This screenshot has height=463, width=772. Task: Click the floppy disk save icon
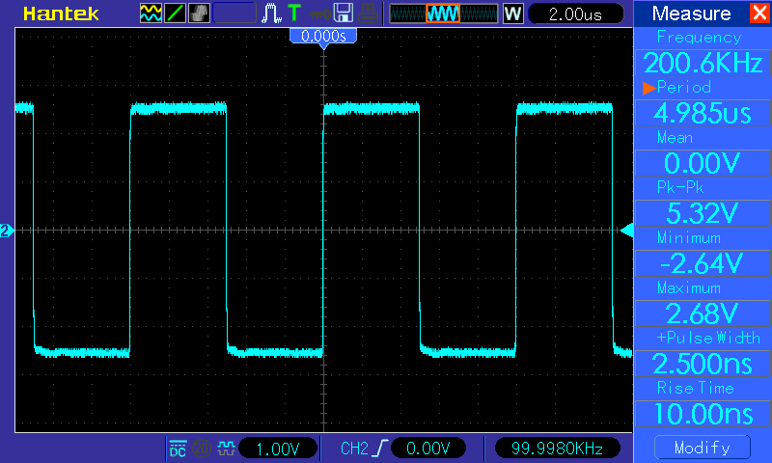(344, 14)
